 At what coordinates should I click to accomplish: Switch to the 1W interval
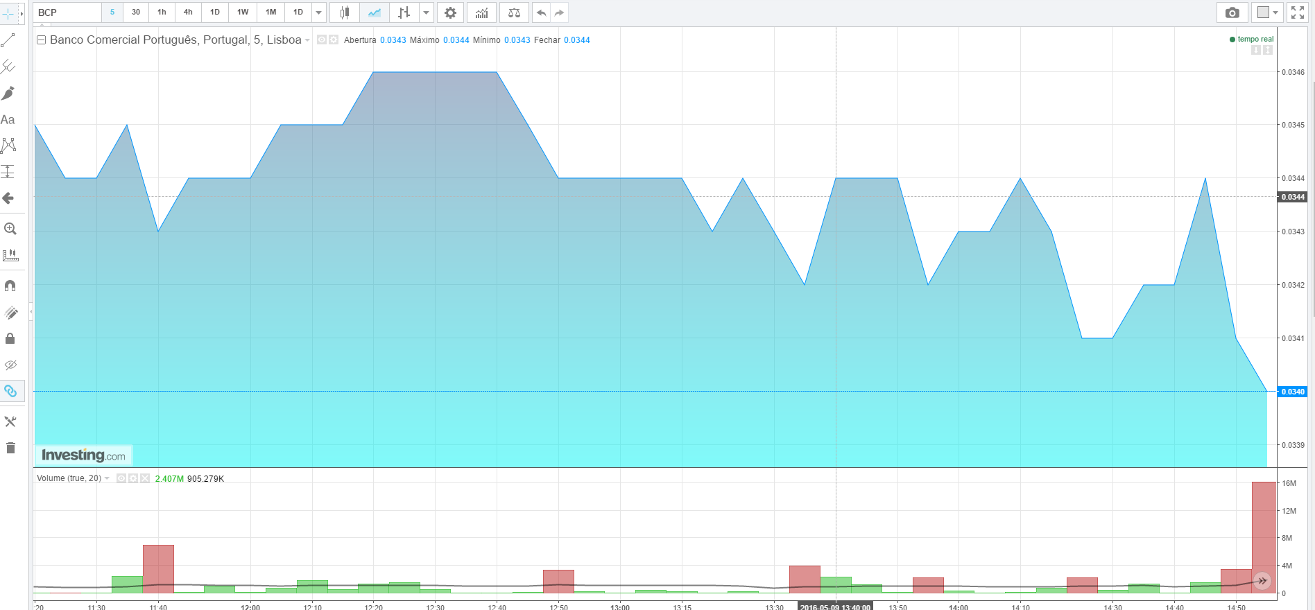point(243,12)
